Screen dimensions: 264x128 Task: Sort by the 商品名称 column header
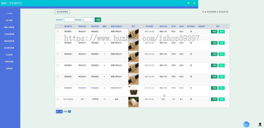tap(82, 26)
